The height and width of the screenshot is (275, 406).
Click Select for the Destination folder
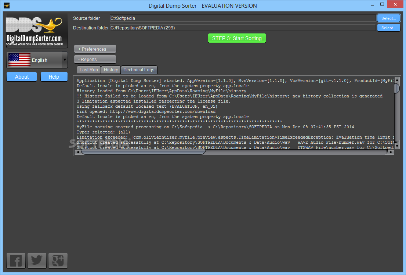tap(389, 28)
